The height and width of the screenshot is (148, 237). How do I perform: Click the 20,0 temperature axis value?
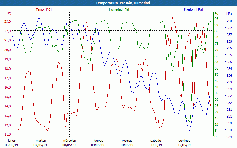[8, 50]
